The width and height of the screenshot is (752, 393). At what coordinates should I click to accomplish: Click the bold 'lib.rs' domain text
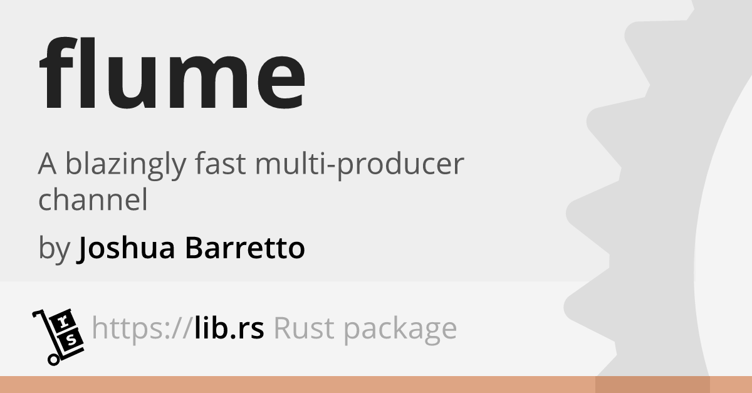click(229, 328)
